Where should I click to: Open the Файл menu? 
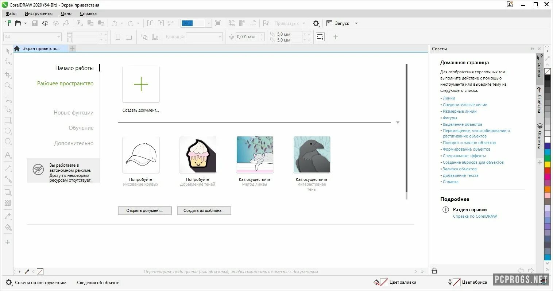11,13
